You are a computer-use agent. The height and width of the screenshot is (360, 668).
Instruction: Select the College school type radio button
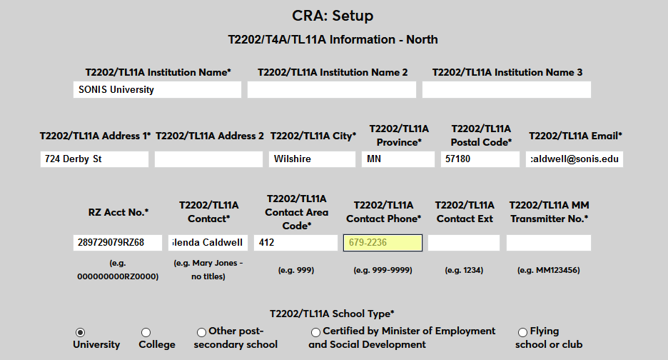pos(146,332)
